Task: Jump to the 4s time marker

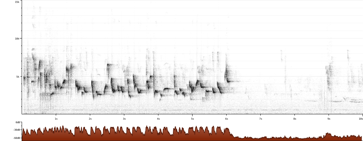Action: [158, 119]
